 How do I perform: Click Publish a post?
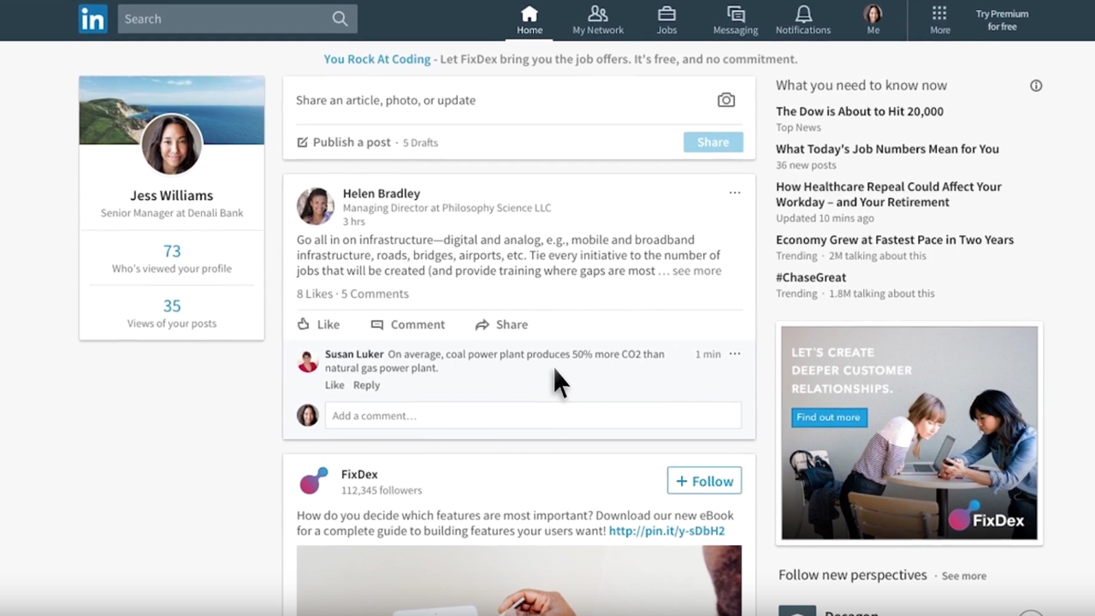pos(352,142)
